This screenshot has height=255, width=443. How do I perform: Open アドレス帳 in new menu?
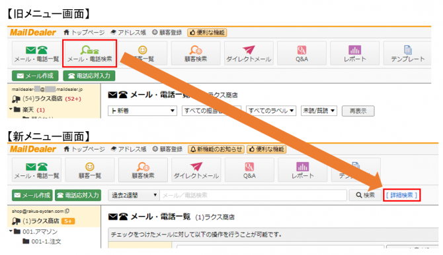(128, 149)
